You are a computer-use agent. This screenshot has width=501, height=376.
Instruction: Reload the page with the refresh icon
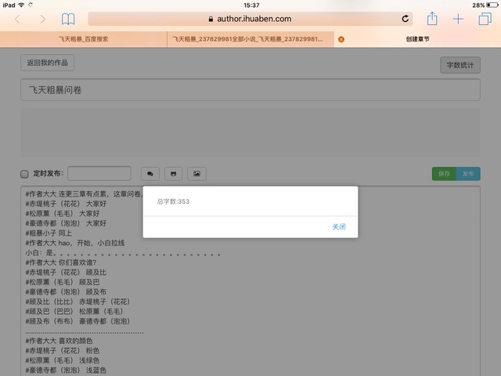point(405,19)
